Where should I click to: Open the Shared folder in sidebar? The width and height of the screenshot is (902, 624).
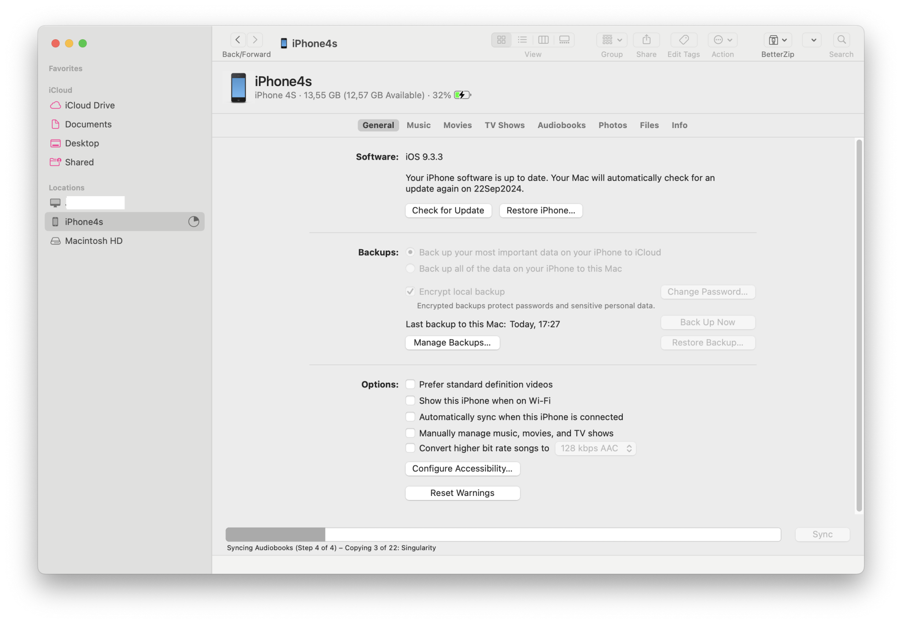(79, 162)
